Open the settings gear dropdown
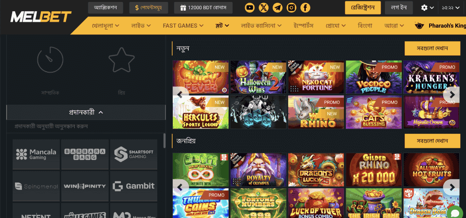The width and height of the screenshot is (466, 218). 427,8
